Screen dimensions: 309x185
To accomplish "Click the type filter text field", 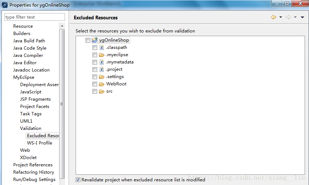I will tap(35, 17).
